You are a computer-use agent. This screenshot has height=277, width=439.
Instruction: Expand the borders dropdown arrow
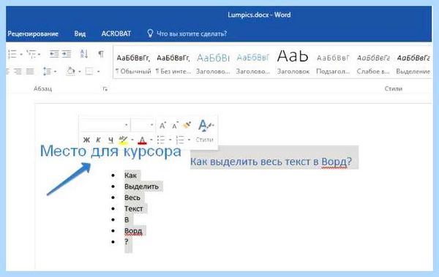(x=98, y=72)
